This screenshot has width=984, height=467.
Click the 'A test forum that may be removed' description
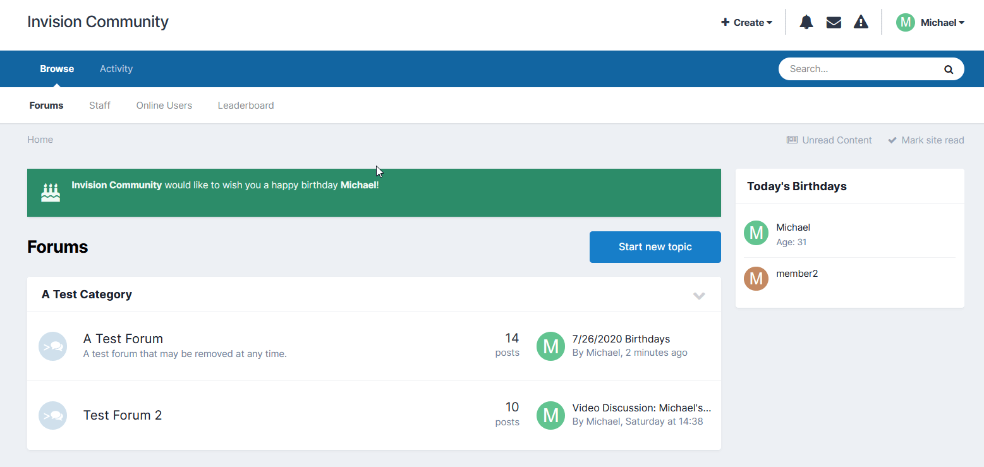click(x=185, y=354)
